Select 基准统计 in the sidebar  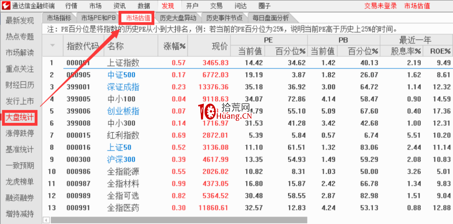pos(20,149)
